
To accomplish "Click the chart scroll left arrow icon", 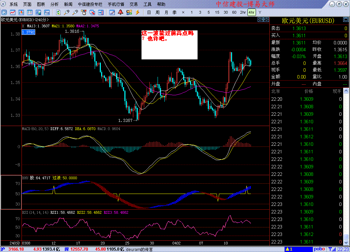I will coord(260,19).
